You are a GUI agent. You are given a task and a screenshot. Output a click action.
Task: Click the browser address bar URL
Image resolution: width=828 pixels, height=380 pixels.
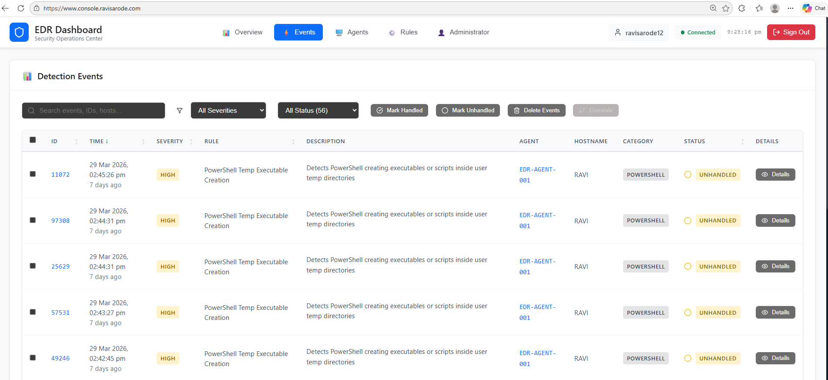coord(92,8)
